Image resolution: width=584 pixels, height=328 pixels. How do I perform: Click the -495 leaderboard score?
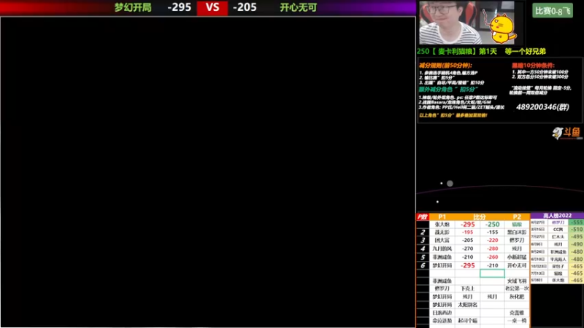[576, 237]
